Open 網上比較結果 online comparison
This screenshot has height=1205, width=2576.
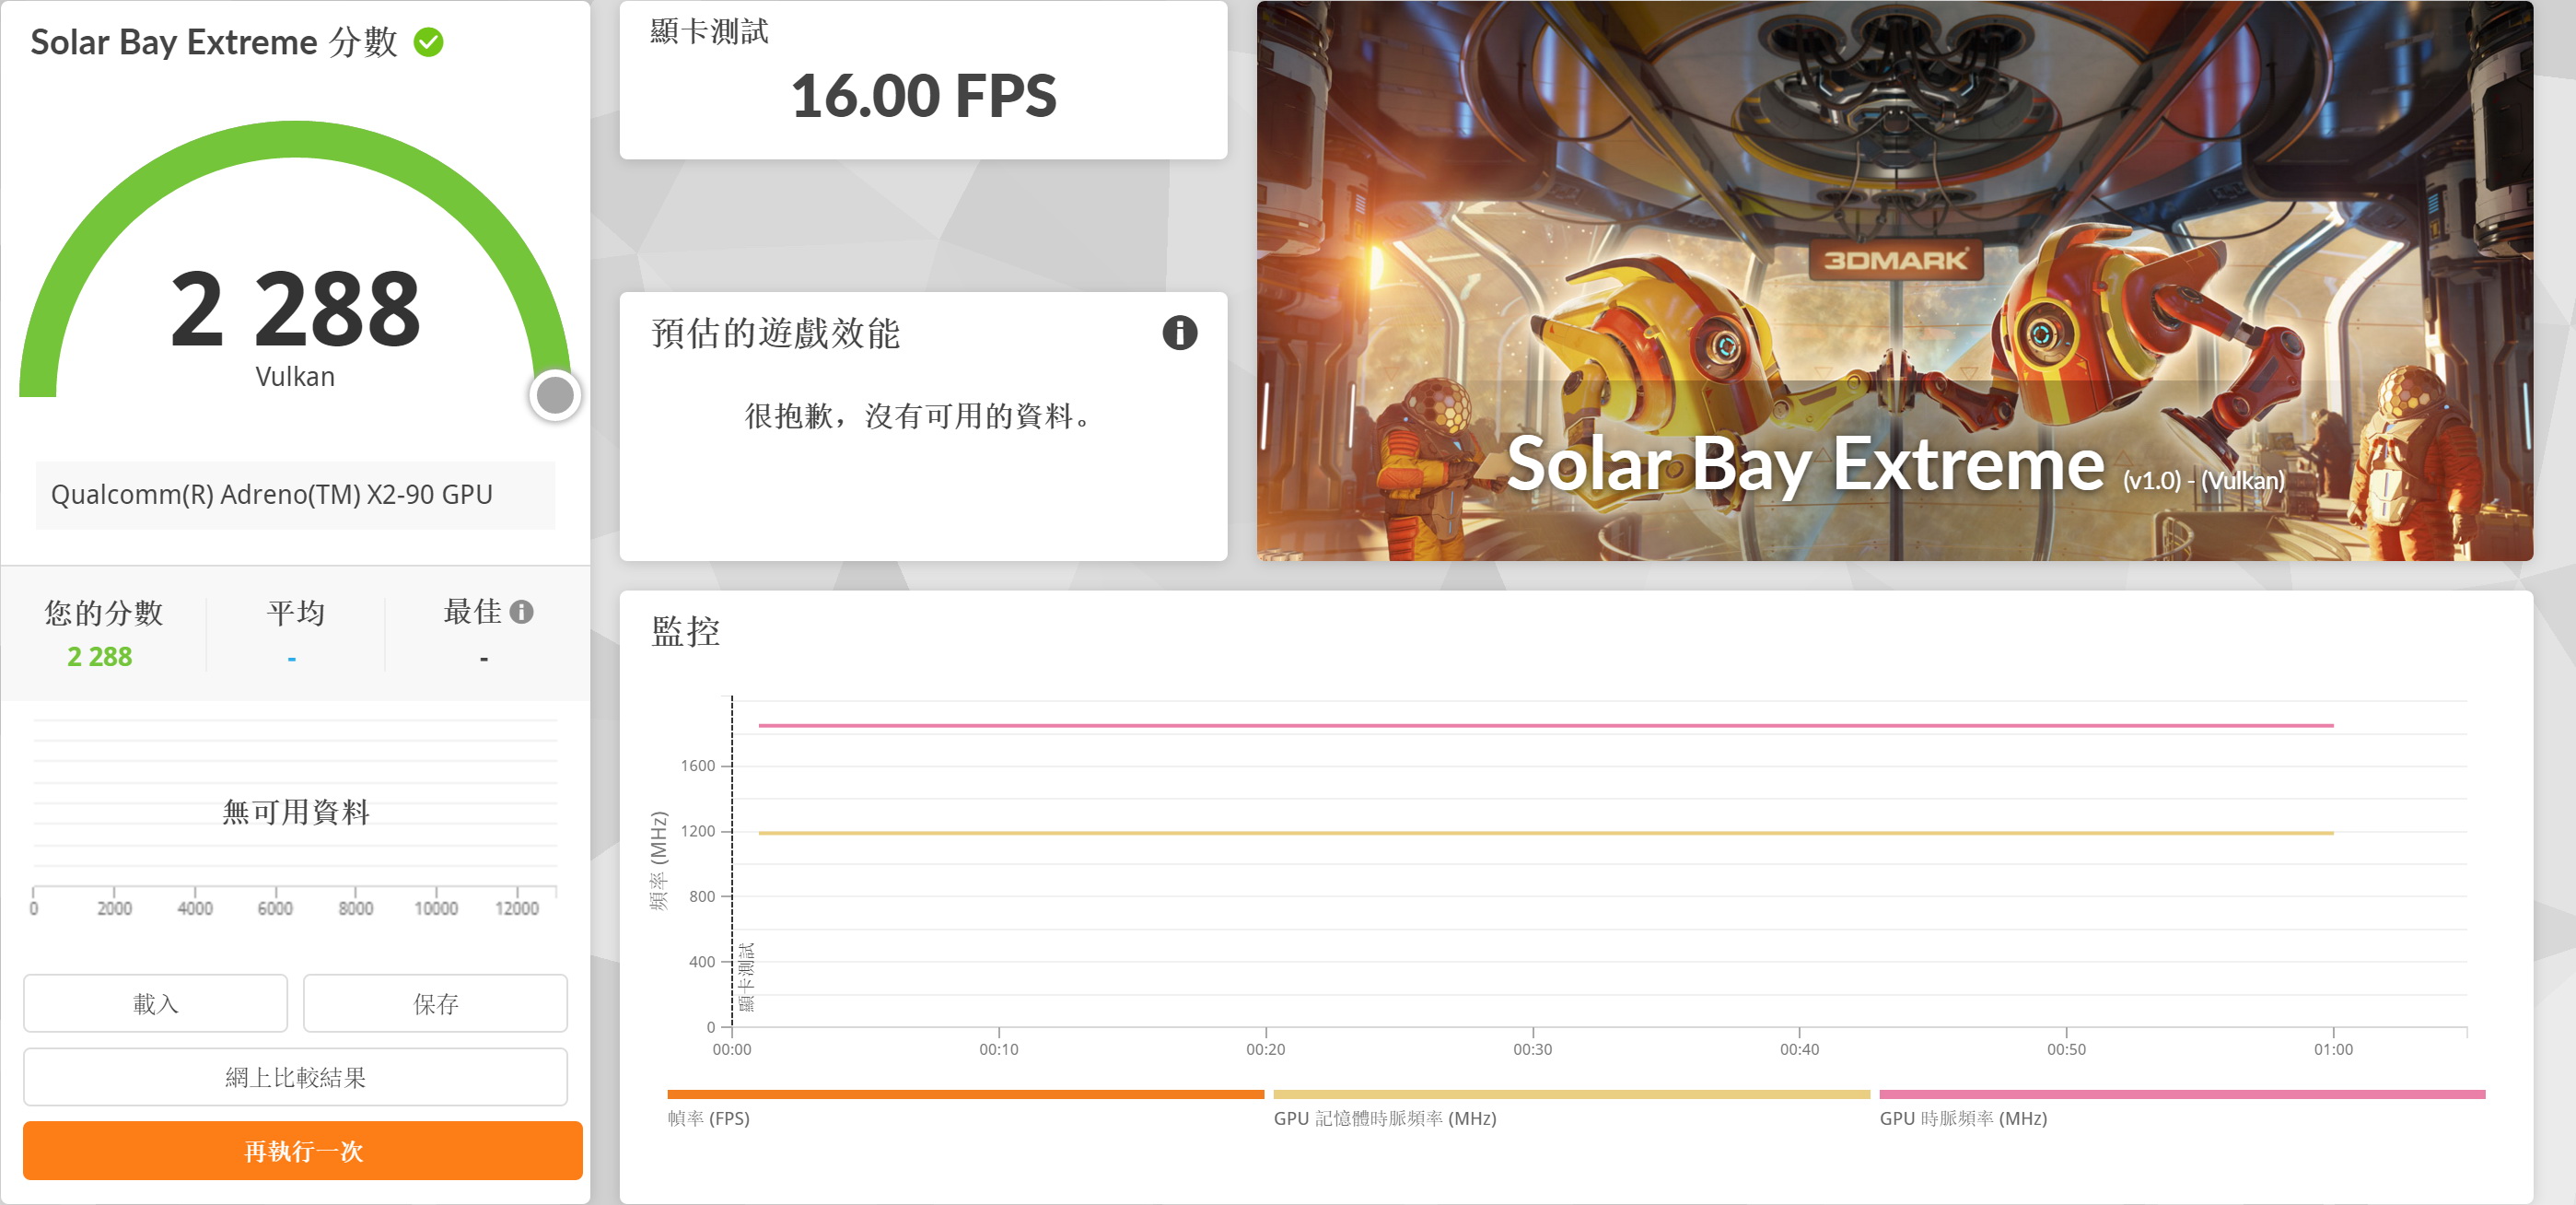295,1077
